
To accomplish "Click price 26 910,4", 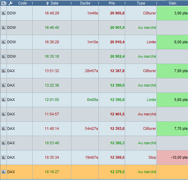I will coord(117,42).
